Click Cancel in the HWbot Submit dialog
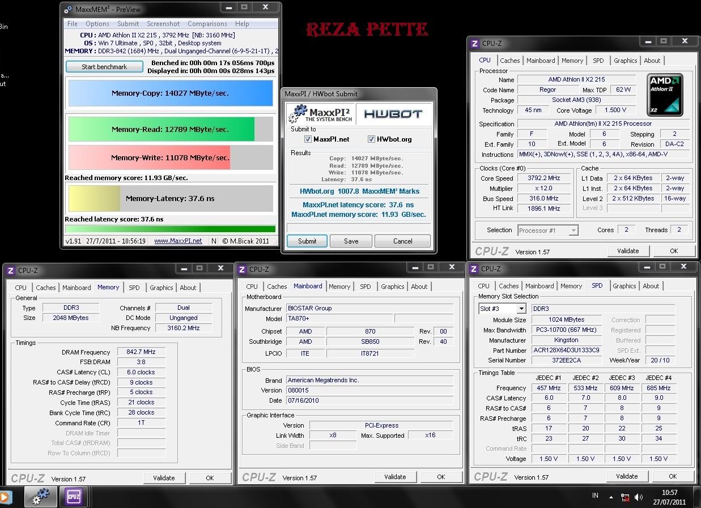The height and width of the screenshot is (508, 701). 403,241
